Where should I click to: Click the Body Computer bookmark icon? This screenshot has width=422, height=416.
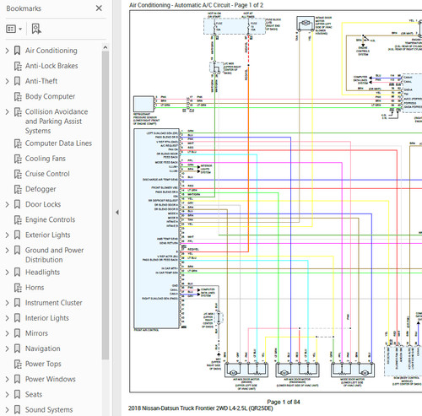(18, 96)
